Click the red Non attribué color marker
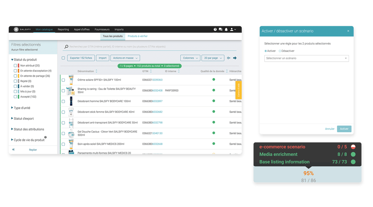Viewport: 373px width, 207px height. point(18,65)
